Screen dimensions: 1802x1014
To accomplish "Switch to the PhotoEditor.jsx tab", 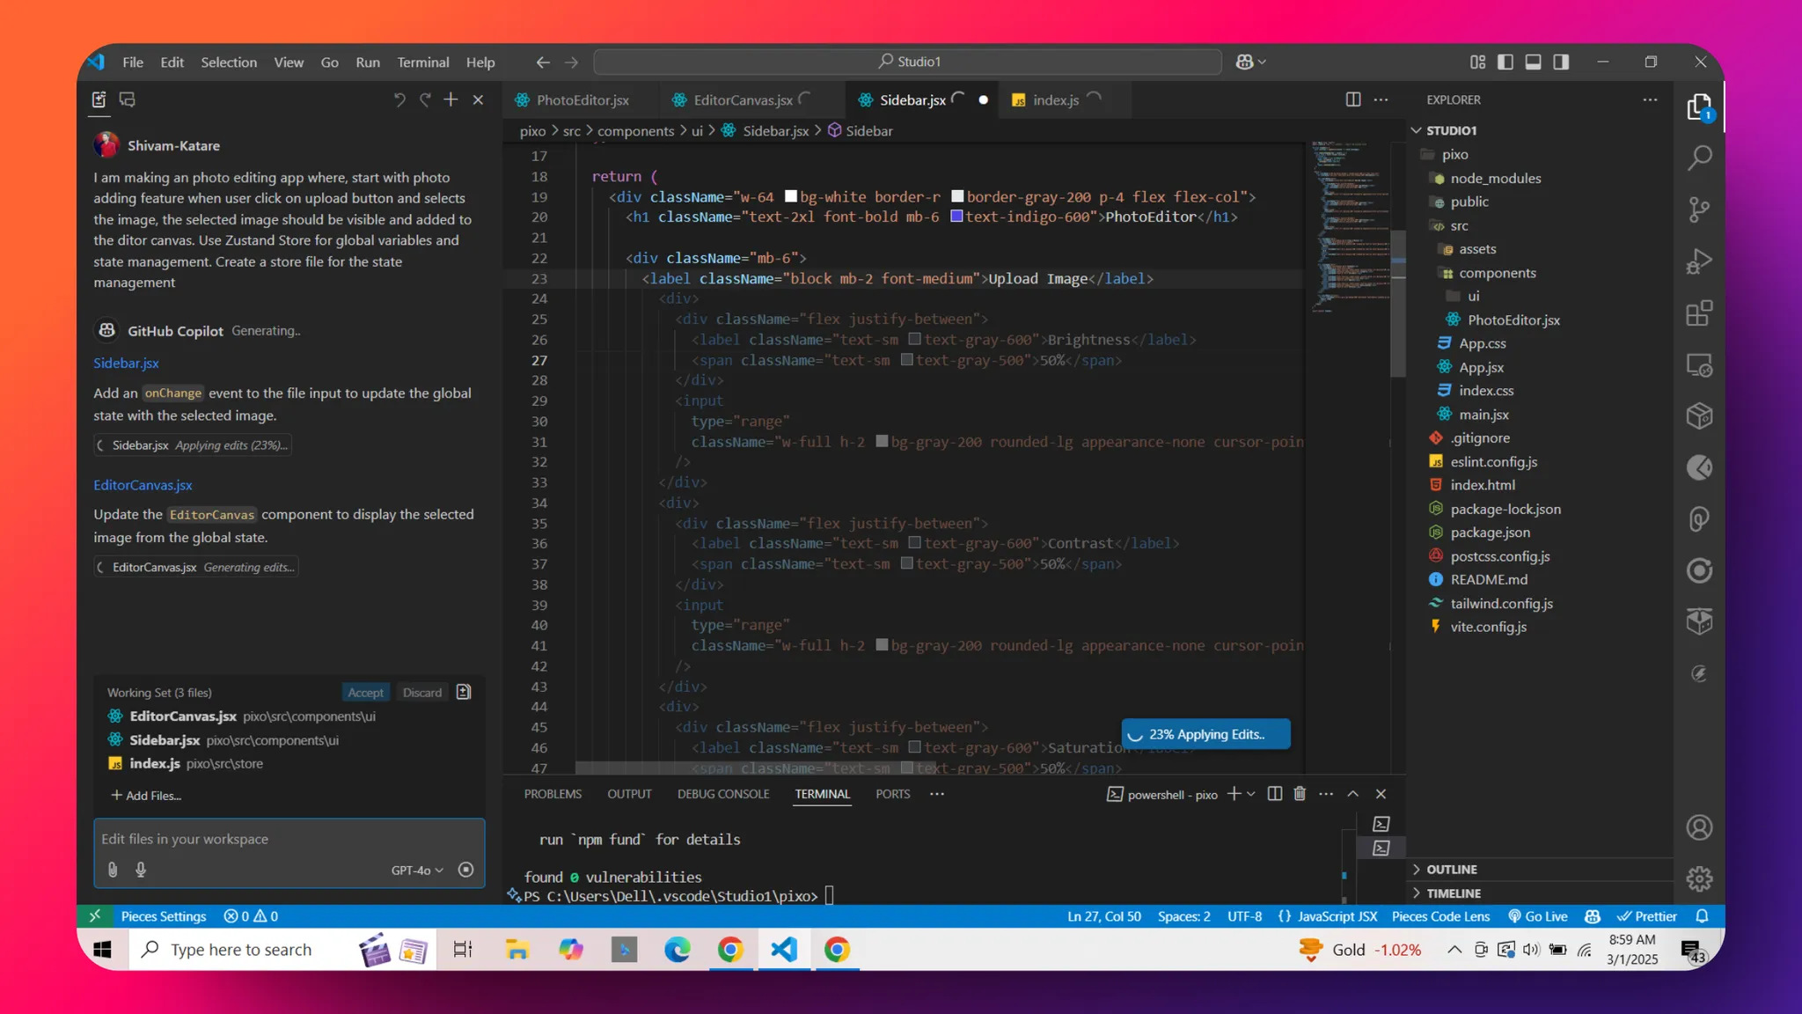I will pos(582,99).
